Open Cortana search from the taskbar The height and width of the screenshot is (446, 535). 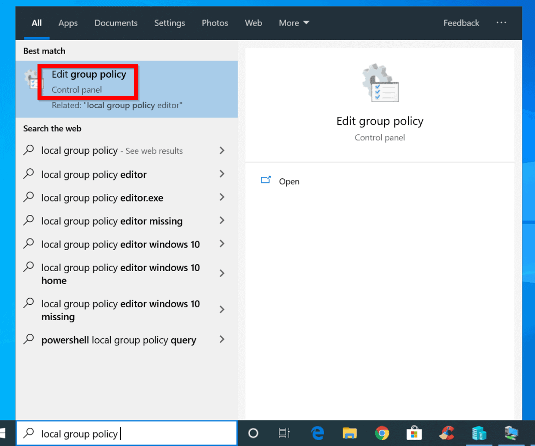253,433
